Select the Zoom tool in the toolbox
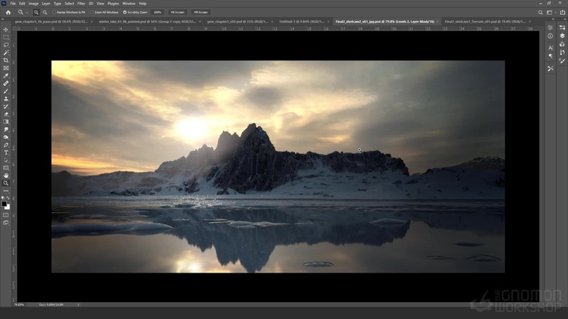568x319 pixels. 5,184
